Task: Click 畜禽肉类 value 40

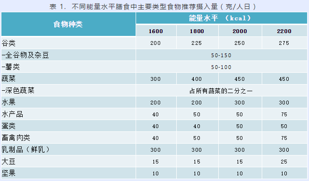Action: pyautogui.click(x=155, y=138)
